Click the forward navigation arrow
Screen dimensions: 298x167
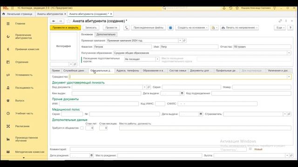[61, 21]
